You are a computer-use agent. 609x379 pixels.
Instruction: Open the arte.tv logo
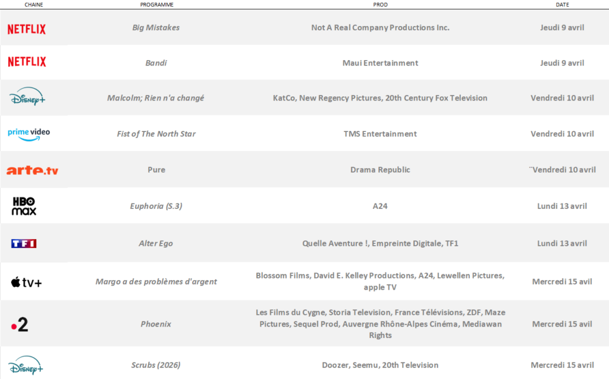coord(32,170)
